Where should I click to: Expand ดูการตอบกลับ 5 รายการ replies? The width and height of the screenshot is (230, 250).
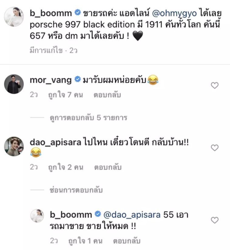[88, 118]
